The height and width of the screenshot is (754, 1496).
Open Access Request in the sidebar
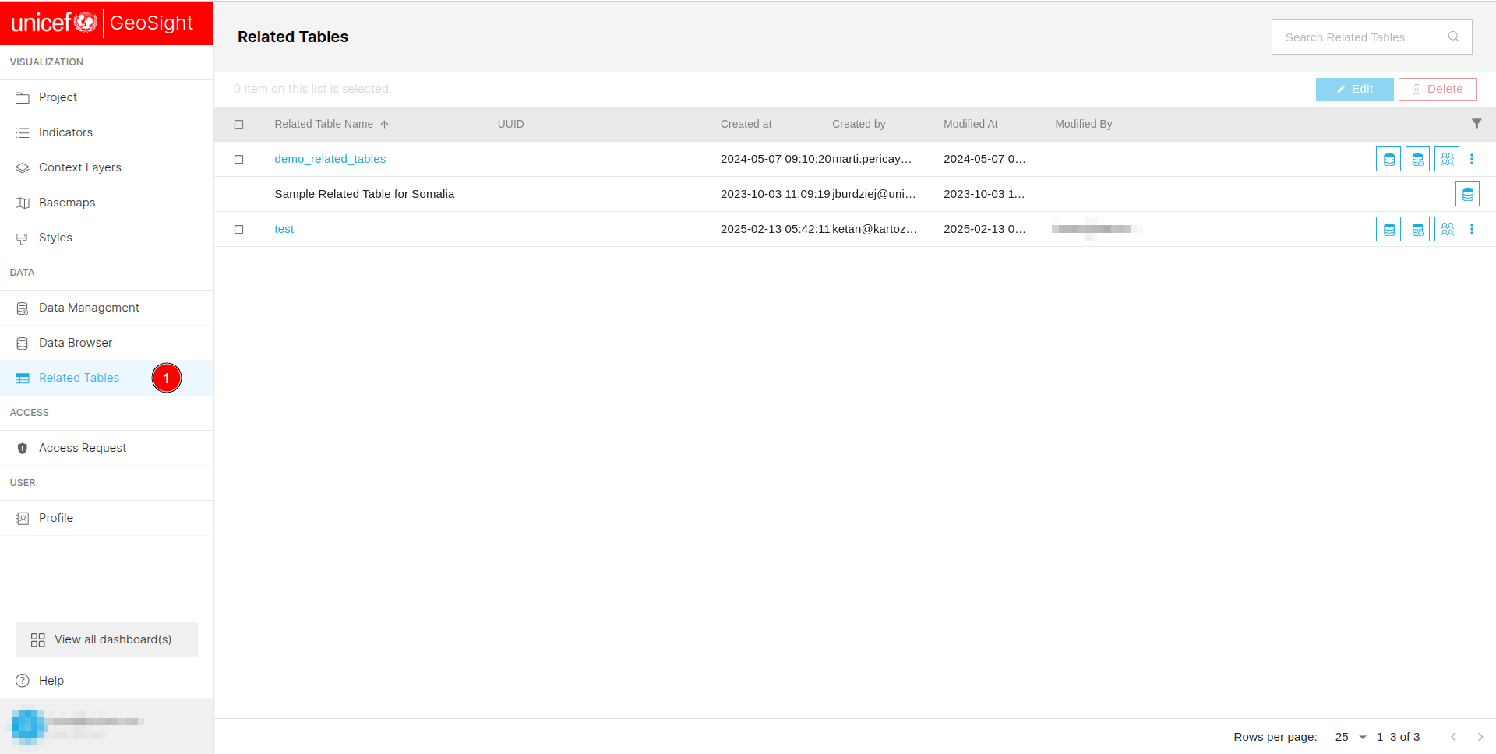coord(107,448)
